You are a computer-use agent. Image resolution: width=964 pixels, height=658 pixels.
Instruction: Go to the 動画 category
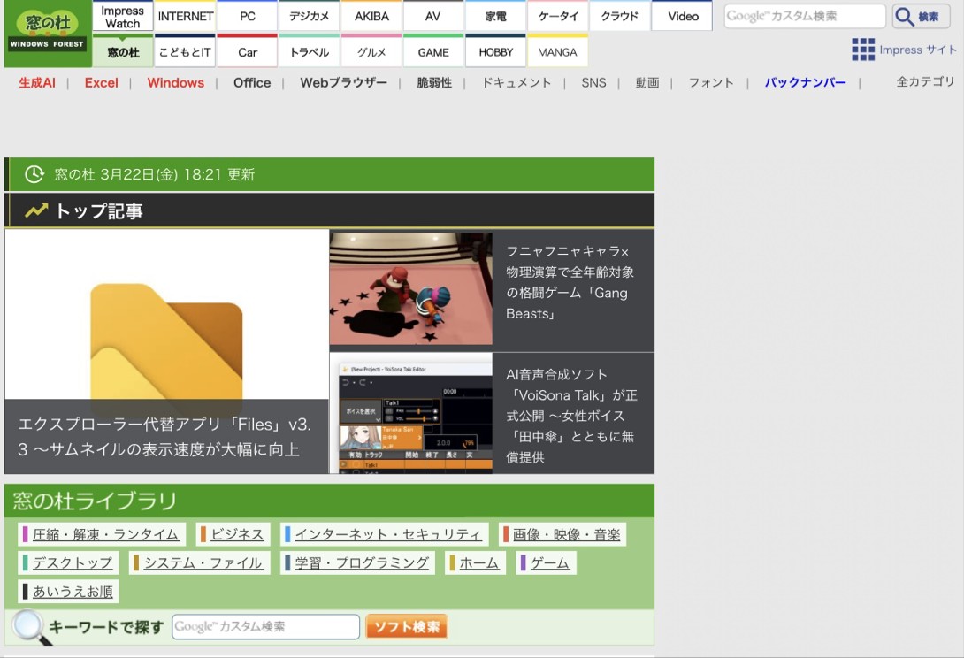point(647,82)
